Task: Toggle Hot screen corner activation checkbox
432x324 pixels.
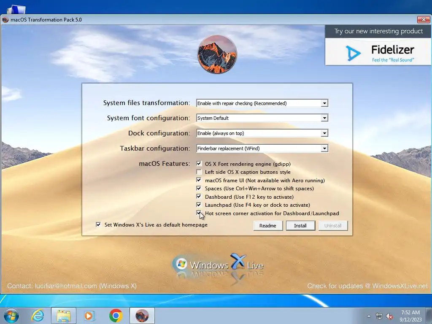Action: click(x=199, y=213)
